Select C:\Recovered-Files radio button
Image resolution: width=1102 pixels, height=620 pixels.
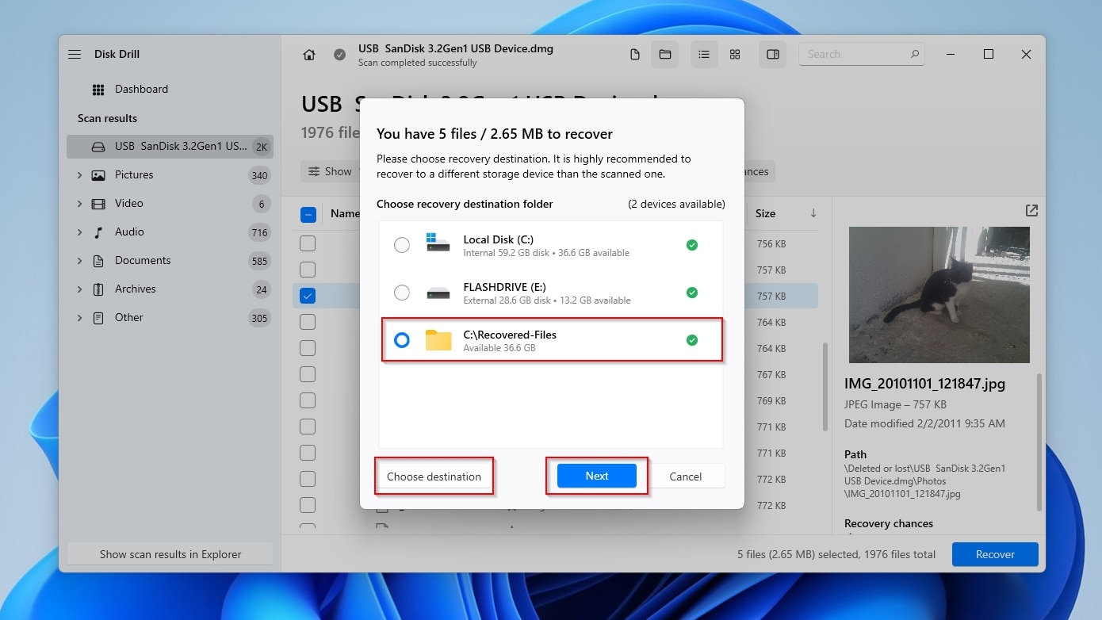(x=402, y=341)
